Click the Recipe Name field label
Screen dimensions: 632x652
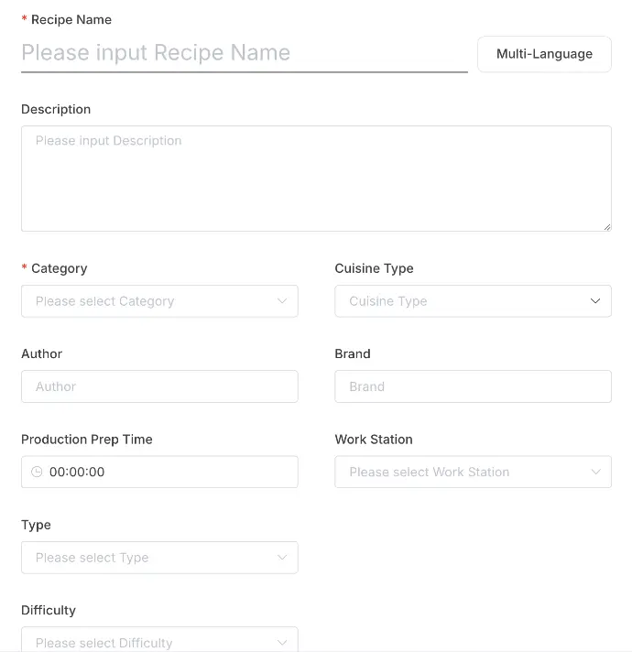[71, 19]
